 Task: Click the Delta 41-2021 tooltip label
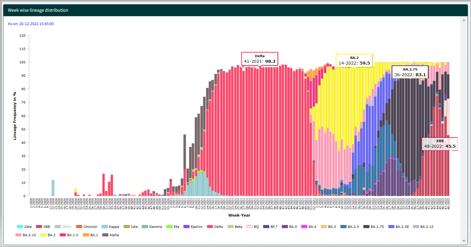point(260,59)
